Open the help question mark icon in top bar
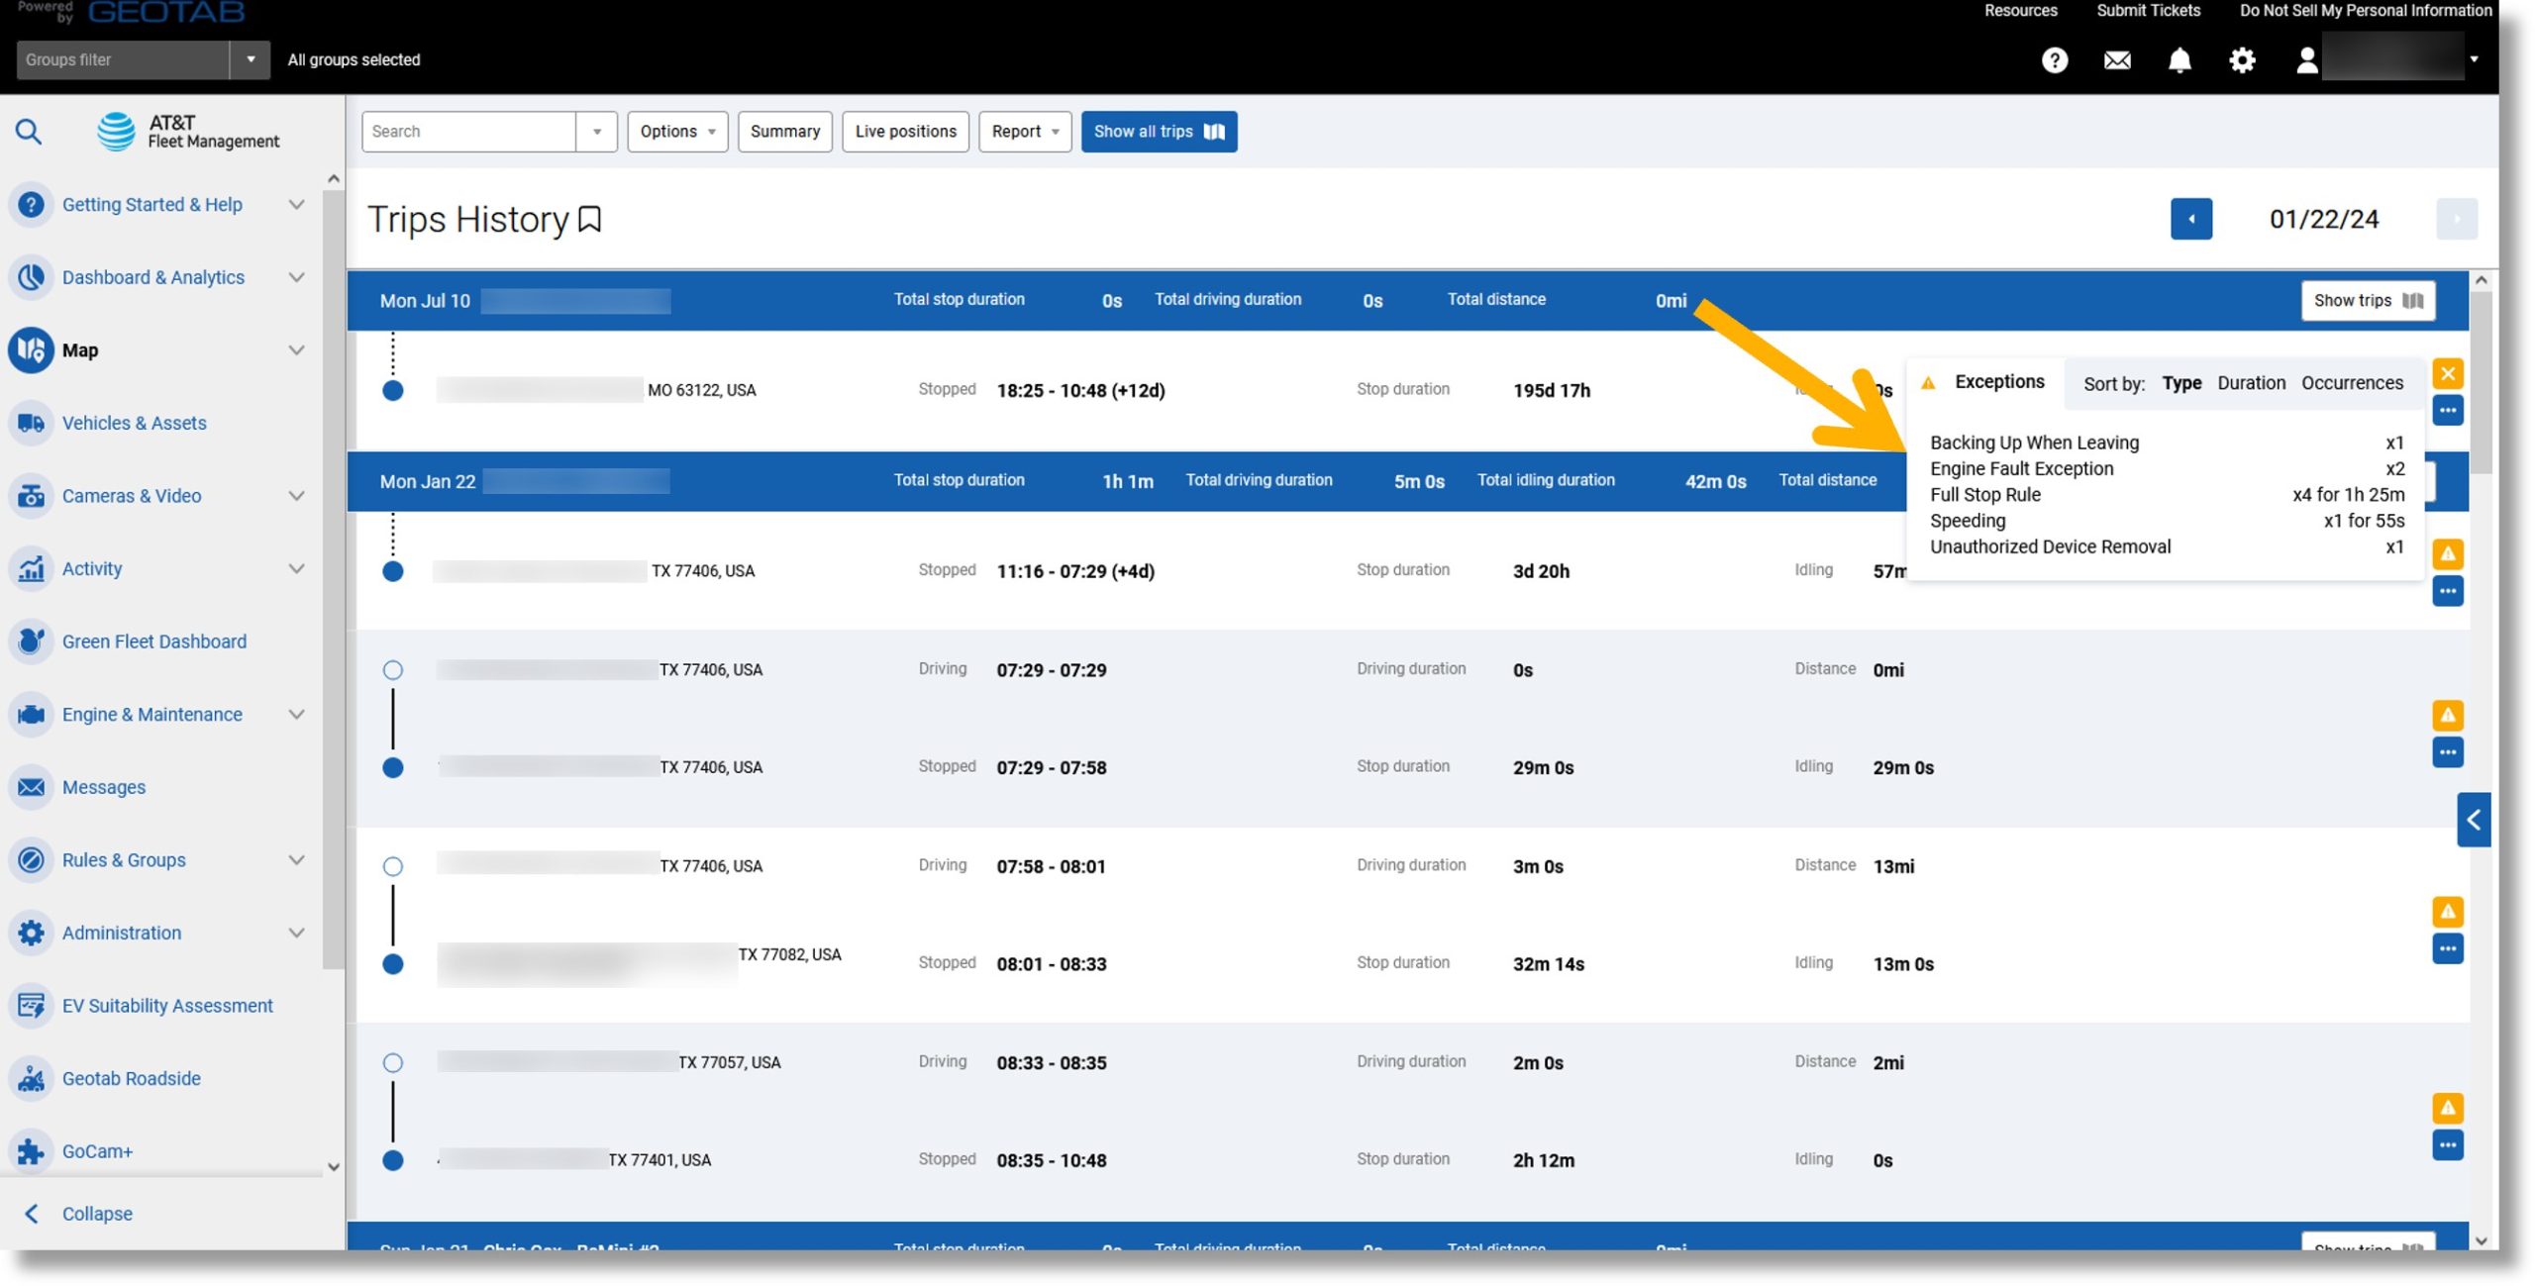Viewport: 2535px width, 1286px height. (2054, 60)
